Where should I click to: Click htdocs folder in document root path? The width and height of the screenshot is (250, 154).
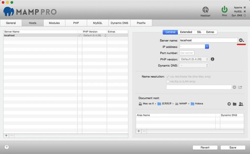197,104
